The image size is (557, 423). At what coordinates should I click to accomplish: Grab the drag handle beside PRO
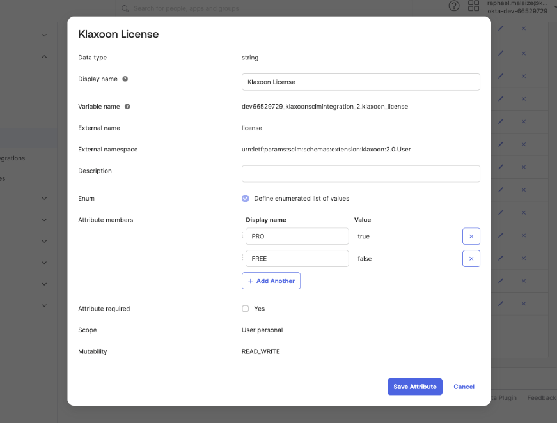click(x=242, y=236)
